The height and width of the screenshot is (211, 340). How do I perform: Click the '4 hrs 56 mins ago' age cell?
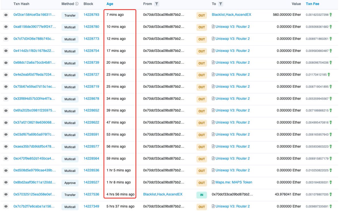(x=120, y=194)
